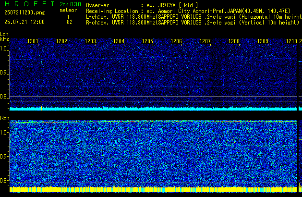302x197 pixels.
Task: Click time marker 1210
Action: [x=291, y=41]
